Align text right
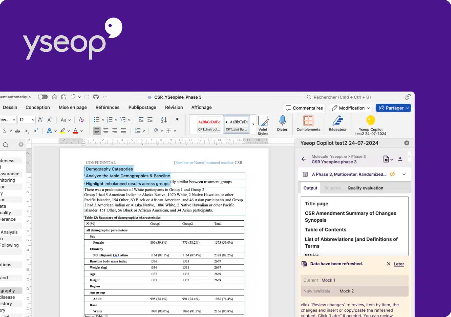 [x=114, y=131]
